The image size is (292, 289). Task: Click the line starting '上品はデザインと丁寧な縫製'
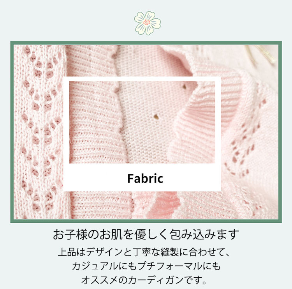point(144,252)
